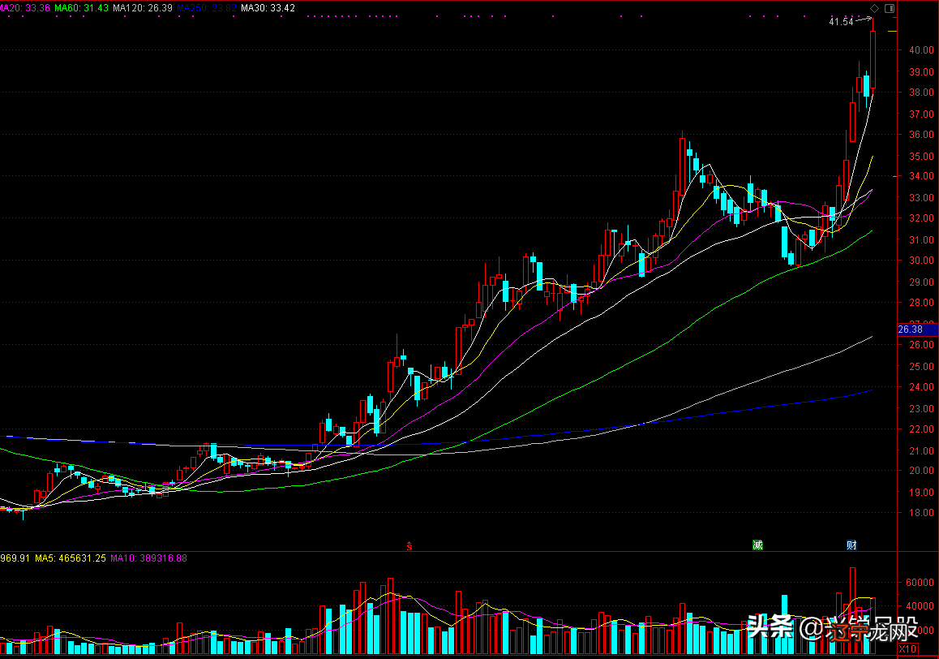The height and width of the screenshot is (659, 939).
Task: Click the 41.54 high price annotation
Action: coord(841,22)
